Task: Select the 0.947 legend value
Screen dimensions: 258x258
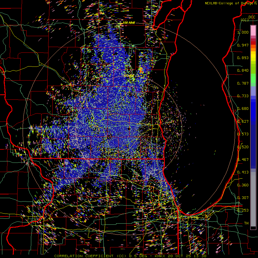Action: pyautogui.click(x=243, y=45)
